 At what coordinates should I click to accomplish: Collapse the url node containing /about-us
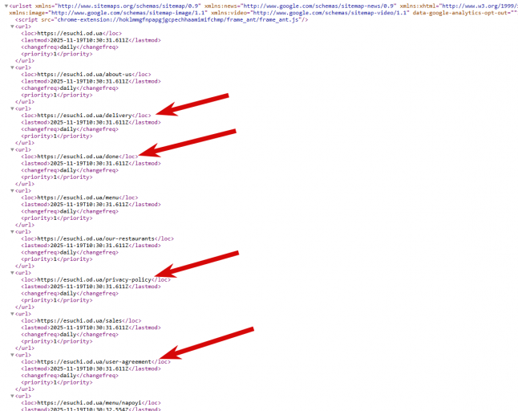tap(12, 67)
